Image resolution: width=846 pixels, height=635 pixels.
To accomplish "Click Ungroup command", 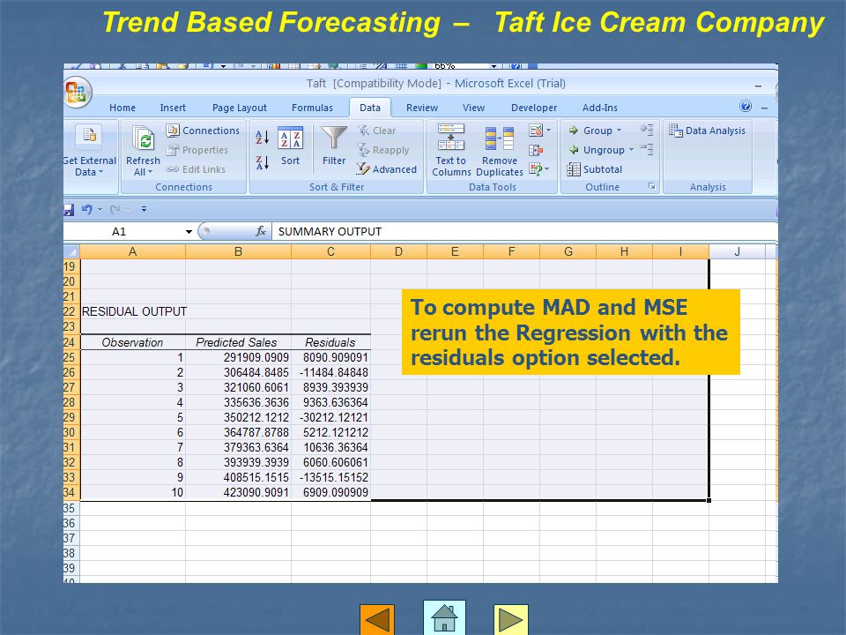I will click(x=597, y=150).
